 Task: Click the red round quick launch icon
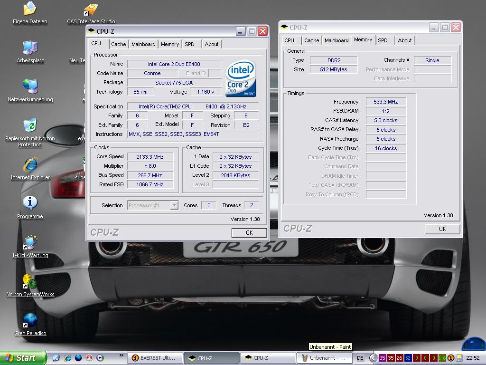tap(89, 358)
